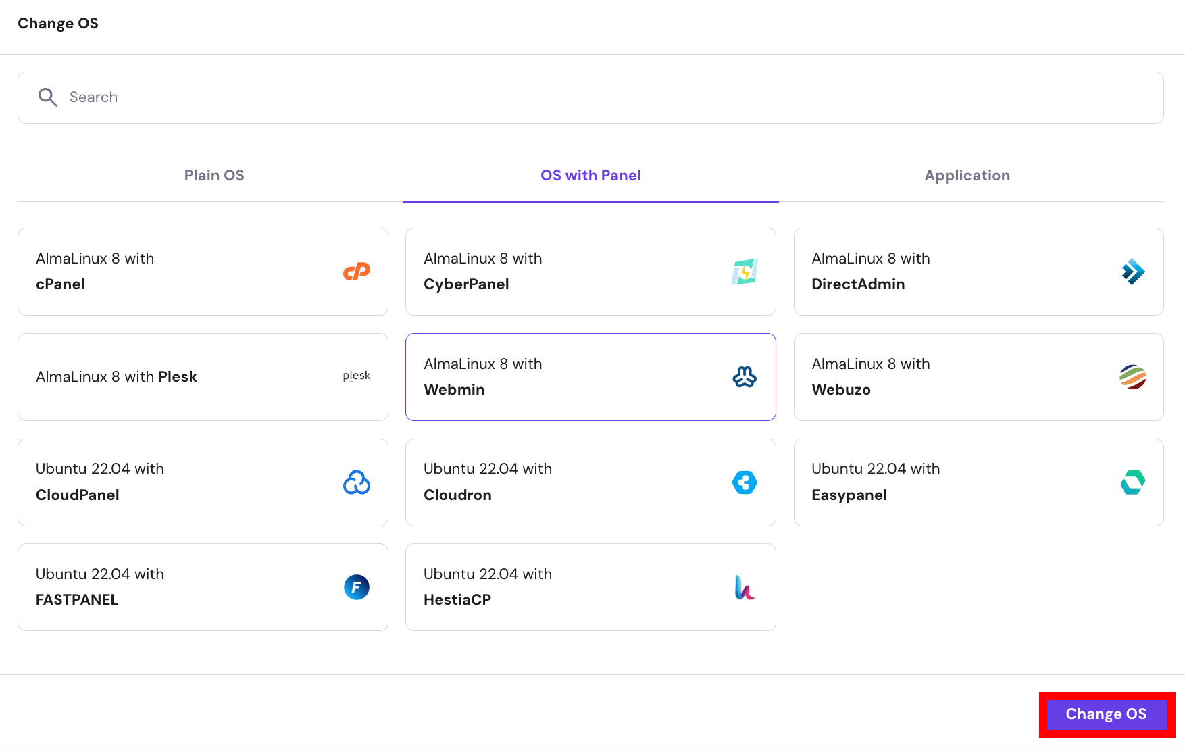Viewport: 1185px width, 750px height.
Task: Open the Application tab
Action: [967, 175]
